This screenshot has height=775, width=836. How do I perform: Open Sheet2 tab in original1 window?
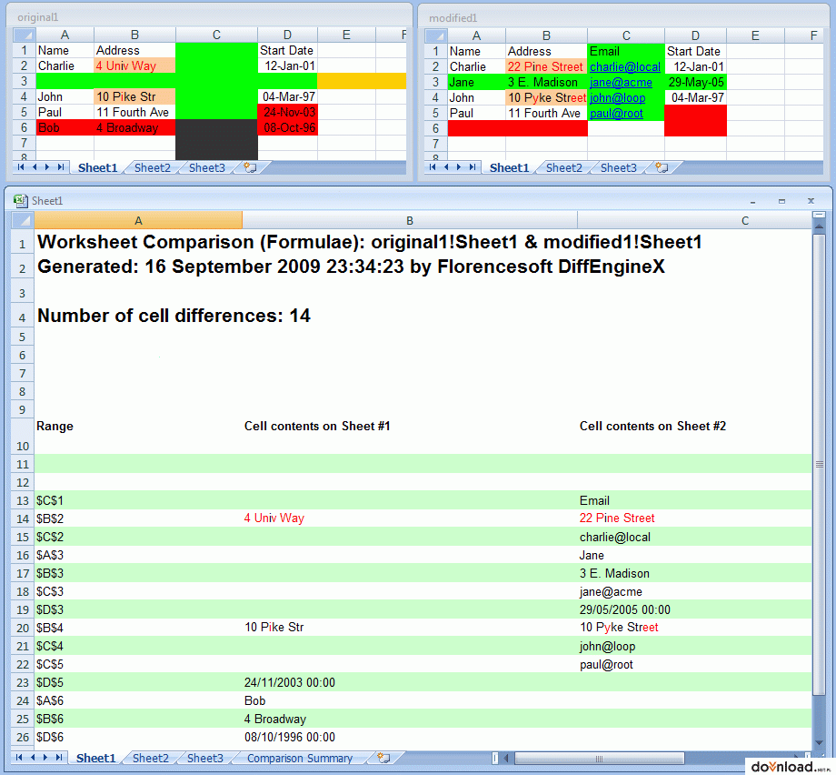click(x=152, y=167)
